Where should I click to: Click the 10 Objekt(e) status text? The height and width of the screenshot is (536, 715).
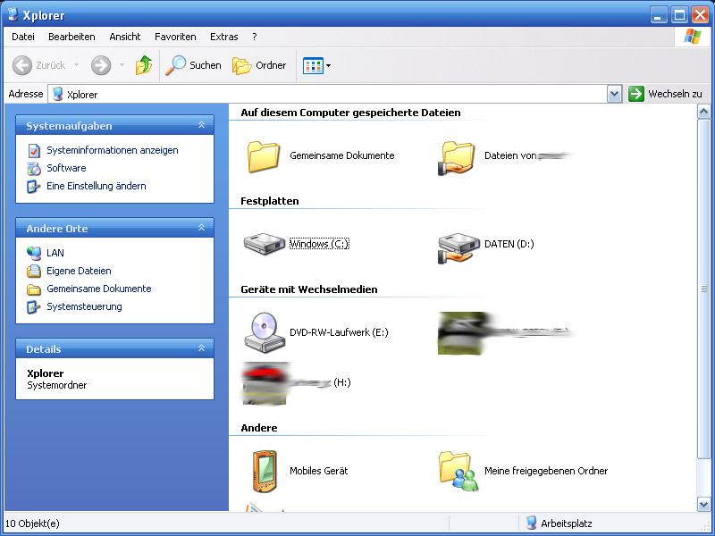coord(32,523)
